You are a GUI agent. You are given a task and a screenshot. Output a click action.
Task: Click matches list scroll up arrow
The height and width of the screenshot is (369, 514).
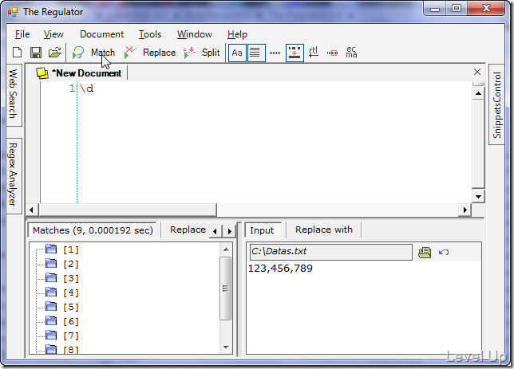point(226,249)
